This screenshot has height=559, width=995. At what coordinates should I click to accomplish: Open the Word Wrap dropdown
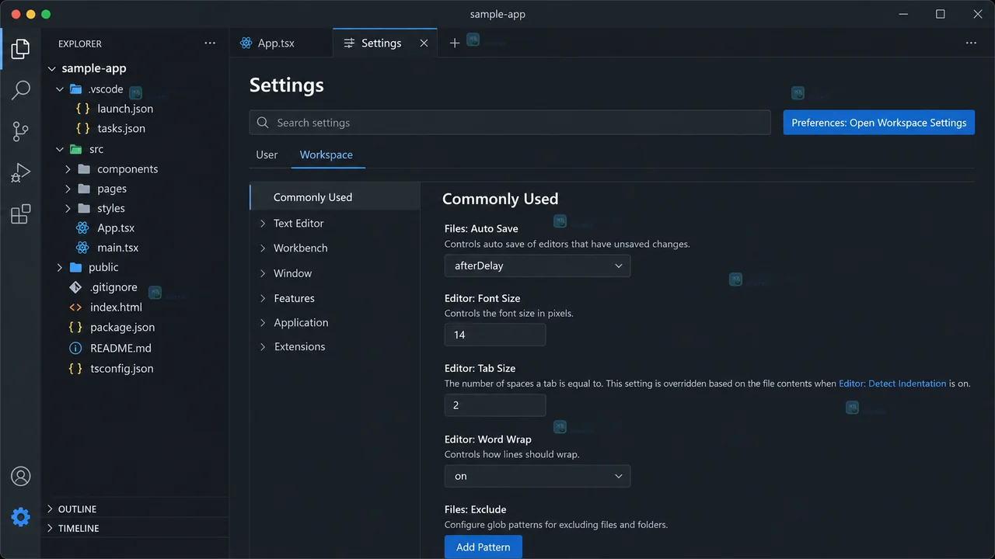(537, 476)
